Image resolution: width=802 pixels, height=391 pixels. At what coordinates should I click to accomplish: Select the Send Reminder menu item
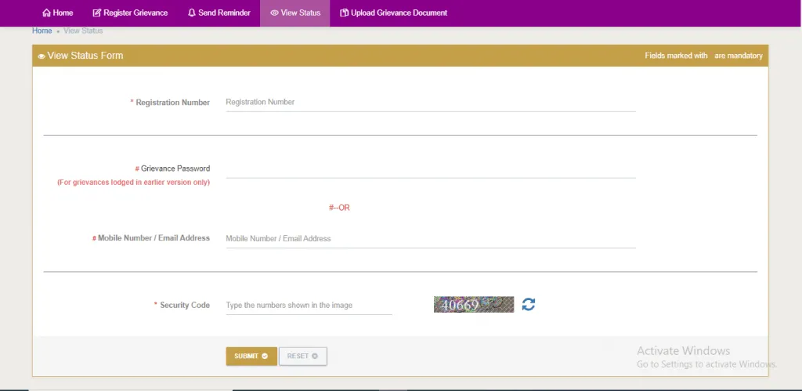[224, 13]
